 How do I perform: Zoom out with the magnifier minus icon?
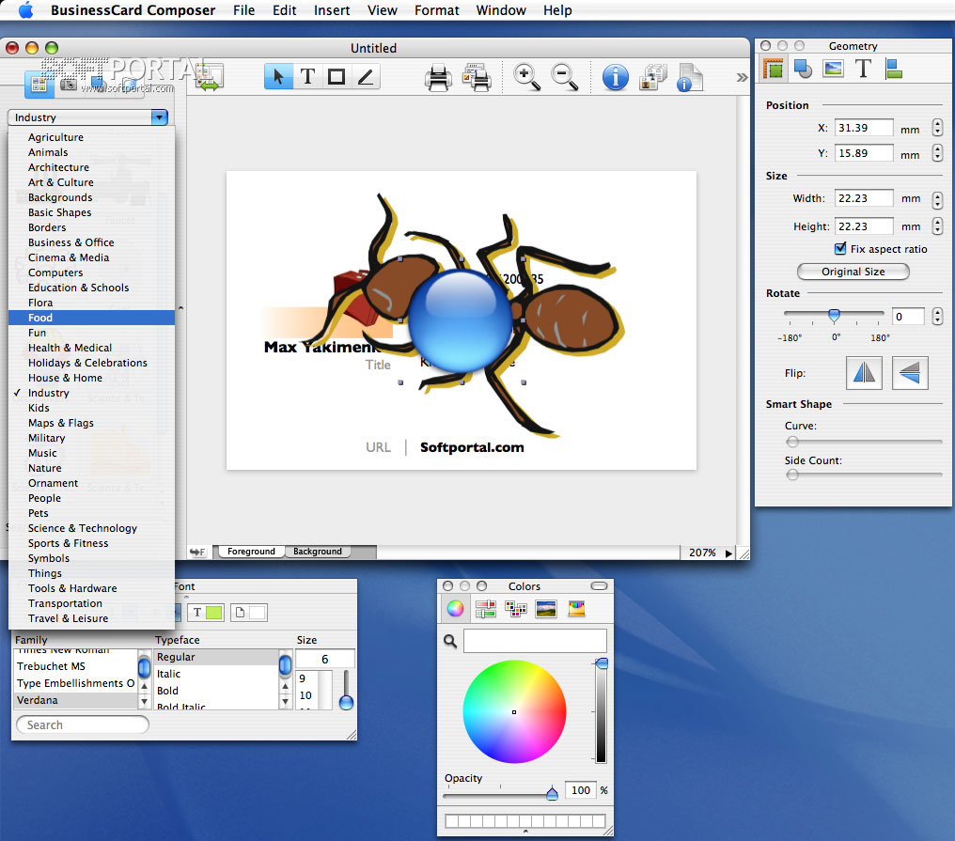pos(564,77)
